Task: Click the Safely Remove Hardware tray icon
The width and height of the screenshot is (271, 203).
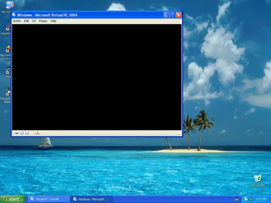Action: coord(251,199)
